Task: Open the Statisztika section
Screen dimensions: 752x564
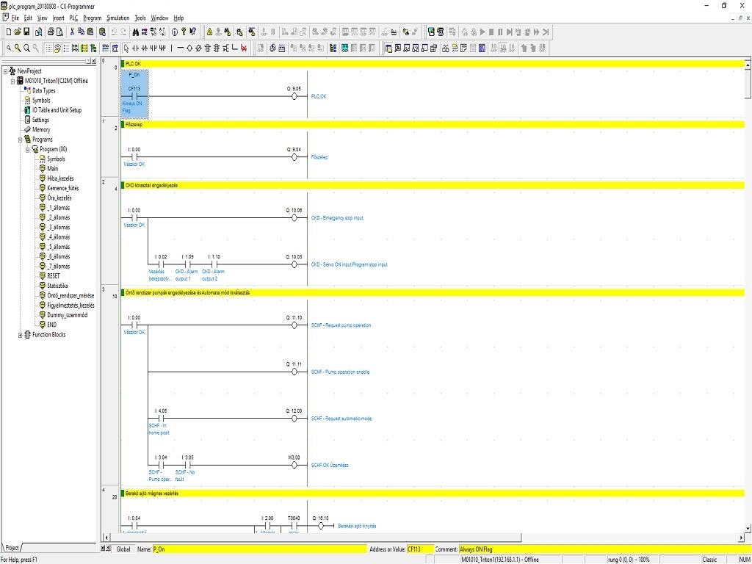Action: 57,286
